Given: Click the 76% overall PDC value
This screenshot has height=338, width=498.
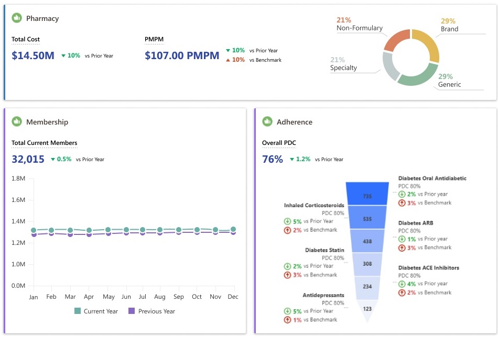Looking at the screenshot, I should click(x=273, y=159).
